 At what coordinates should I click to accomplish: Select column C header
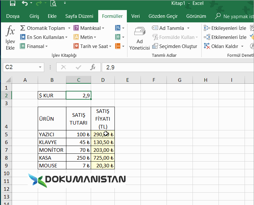pyautogui.click(x=79, y=80)
